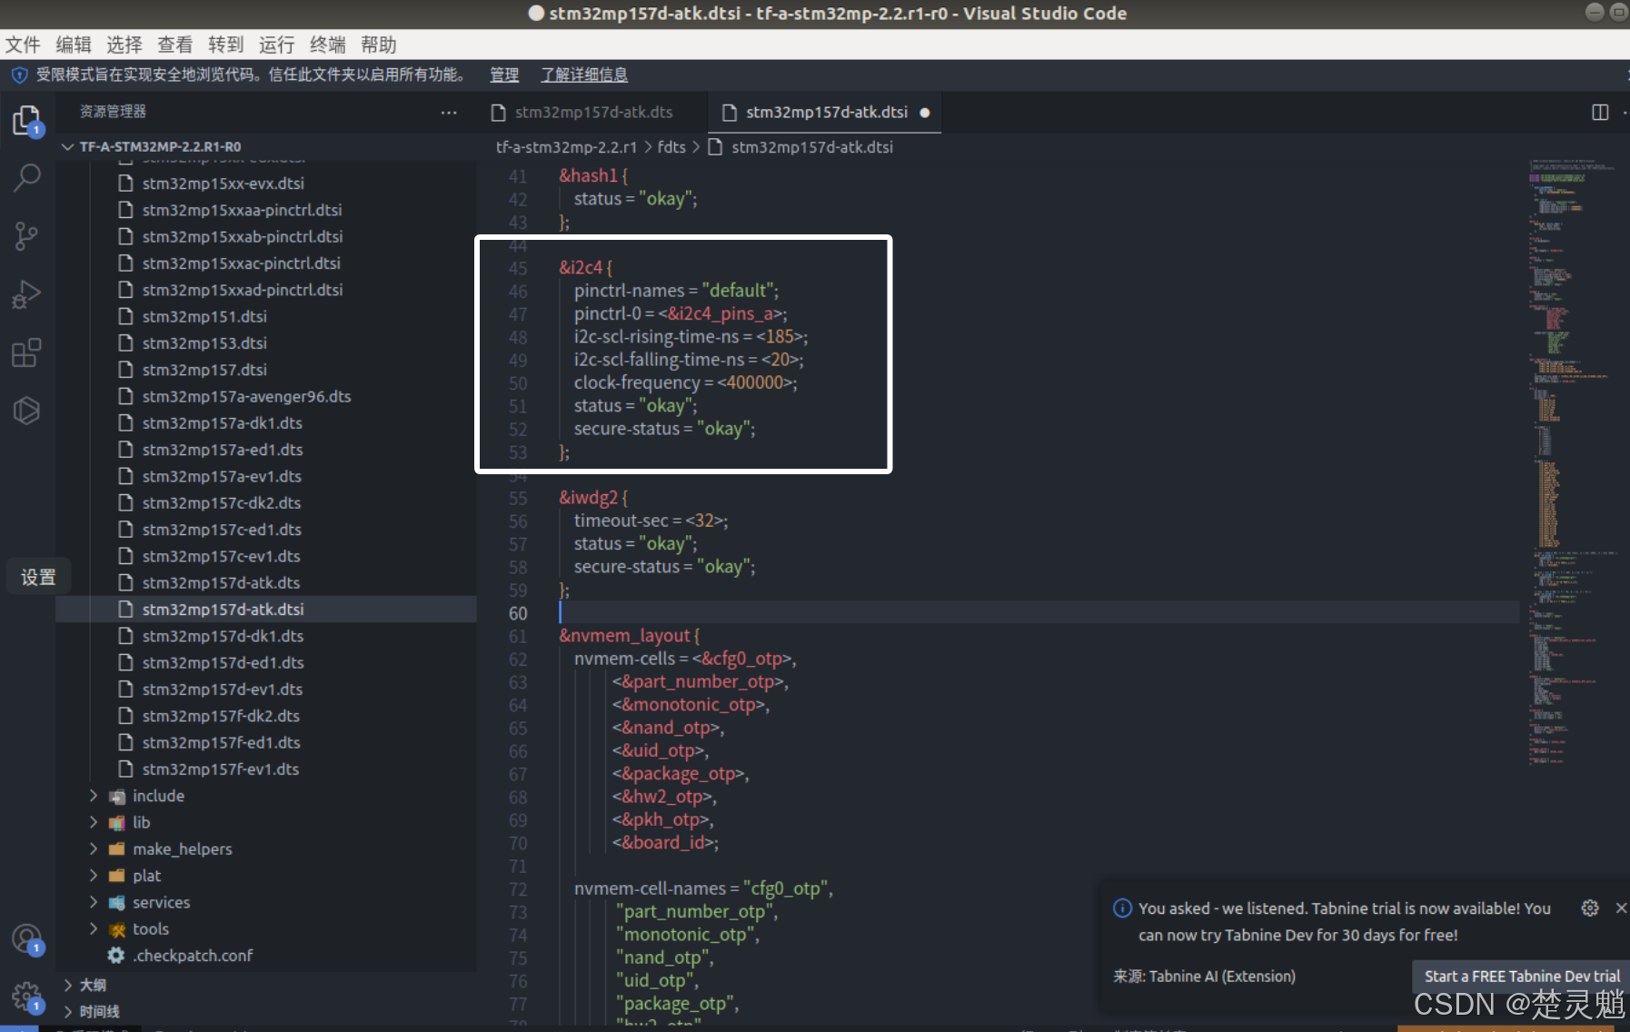Open the Explorer view in activity bar
1630x1032 pixels.
click(26, 120)
